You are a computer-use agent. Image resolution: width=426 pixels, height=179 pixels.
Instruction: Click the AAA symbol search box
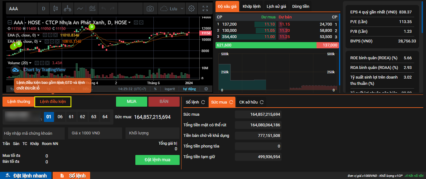point(21,8)
